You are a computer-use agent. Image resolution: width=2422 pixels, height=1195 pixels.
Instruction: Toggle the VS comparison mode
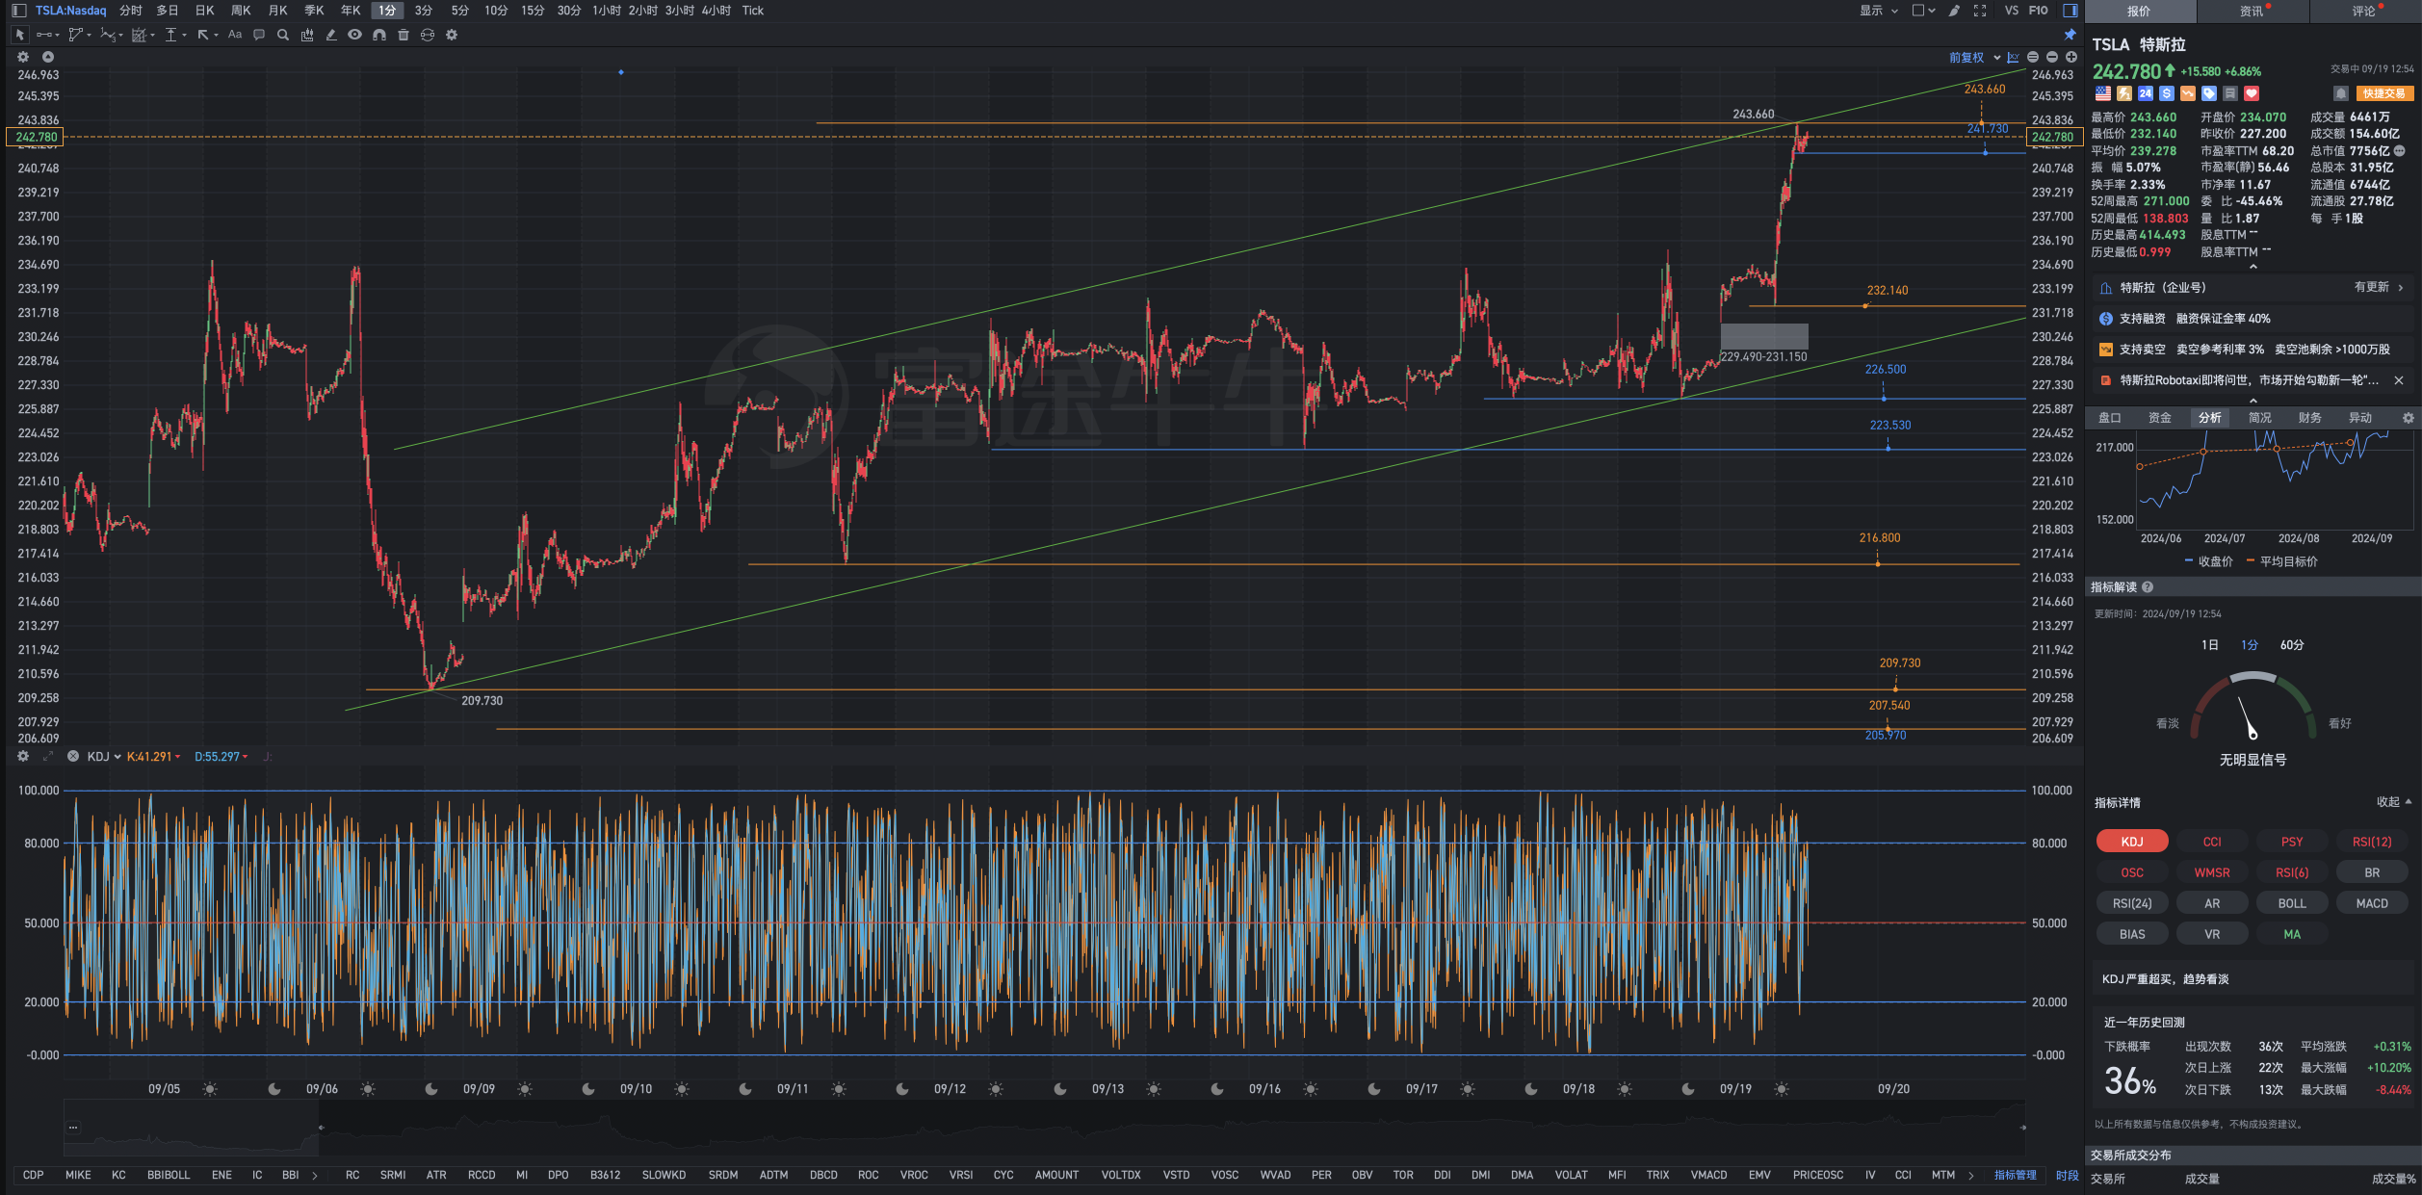pos(2011,11)
